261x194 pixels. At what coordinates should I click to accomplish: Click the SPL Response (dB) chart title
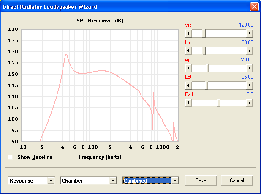coord(100,21)
